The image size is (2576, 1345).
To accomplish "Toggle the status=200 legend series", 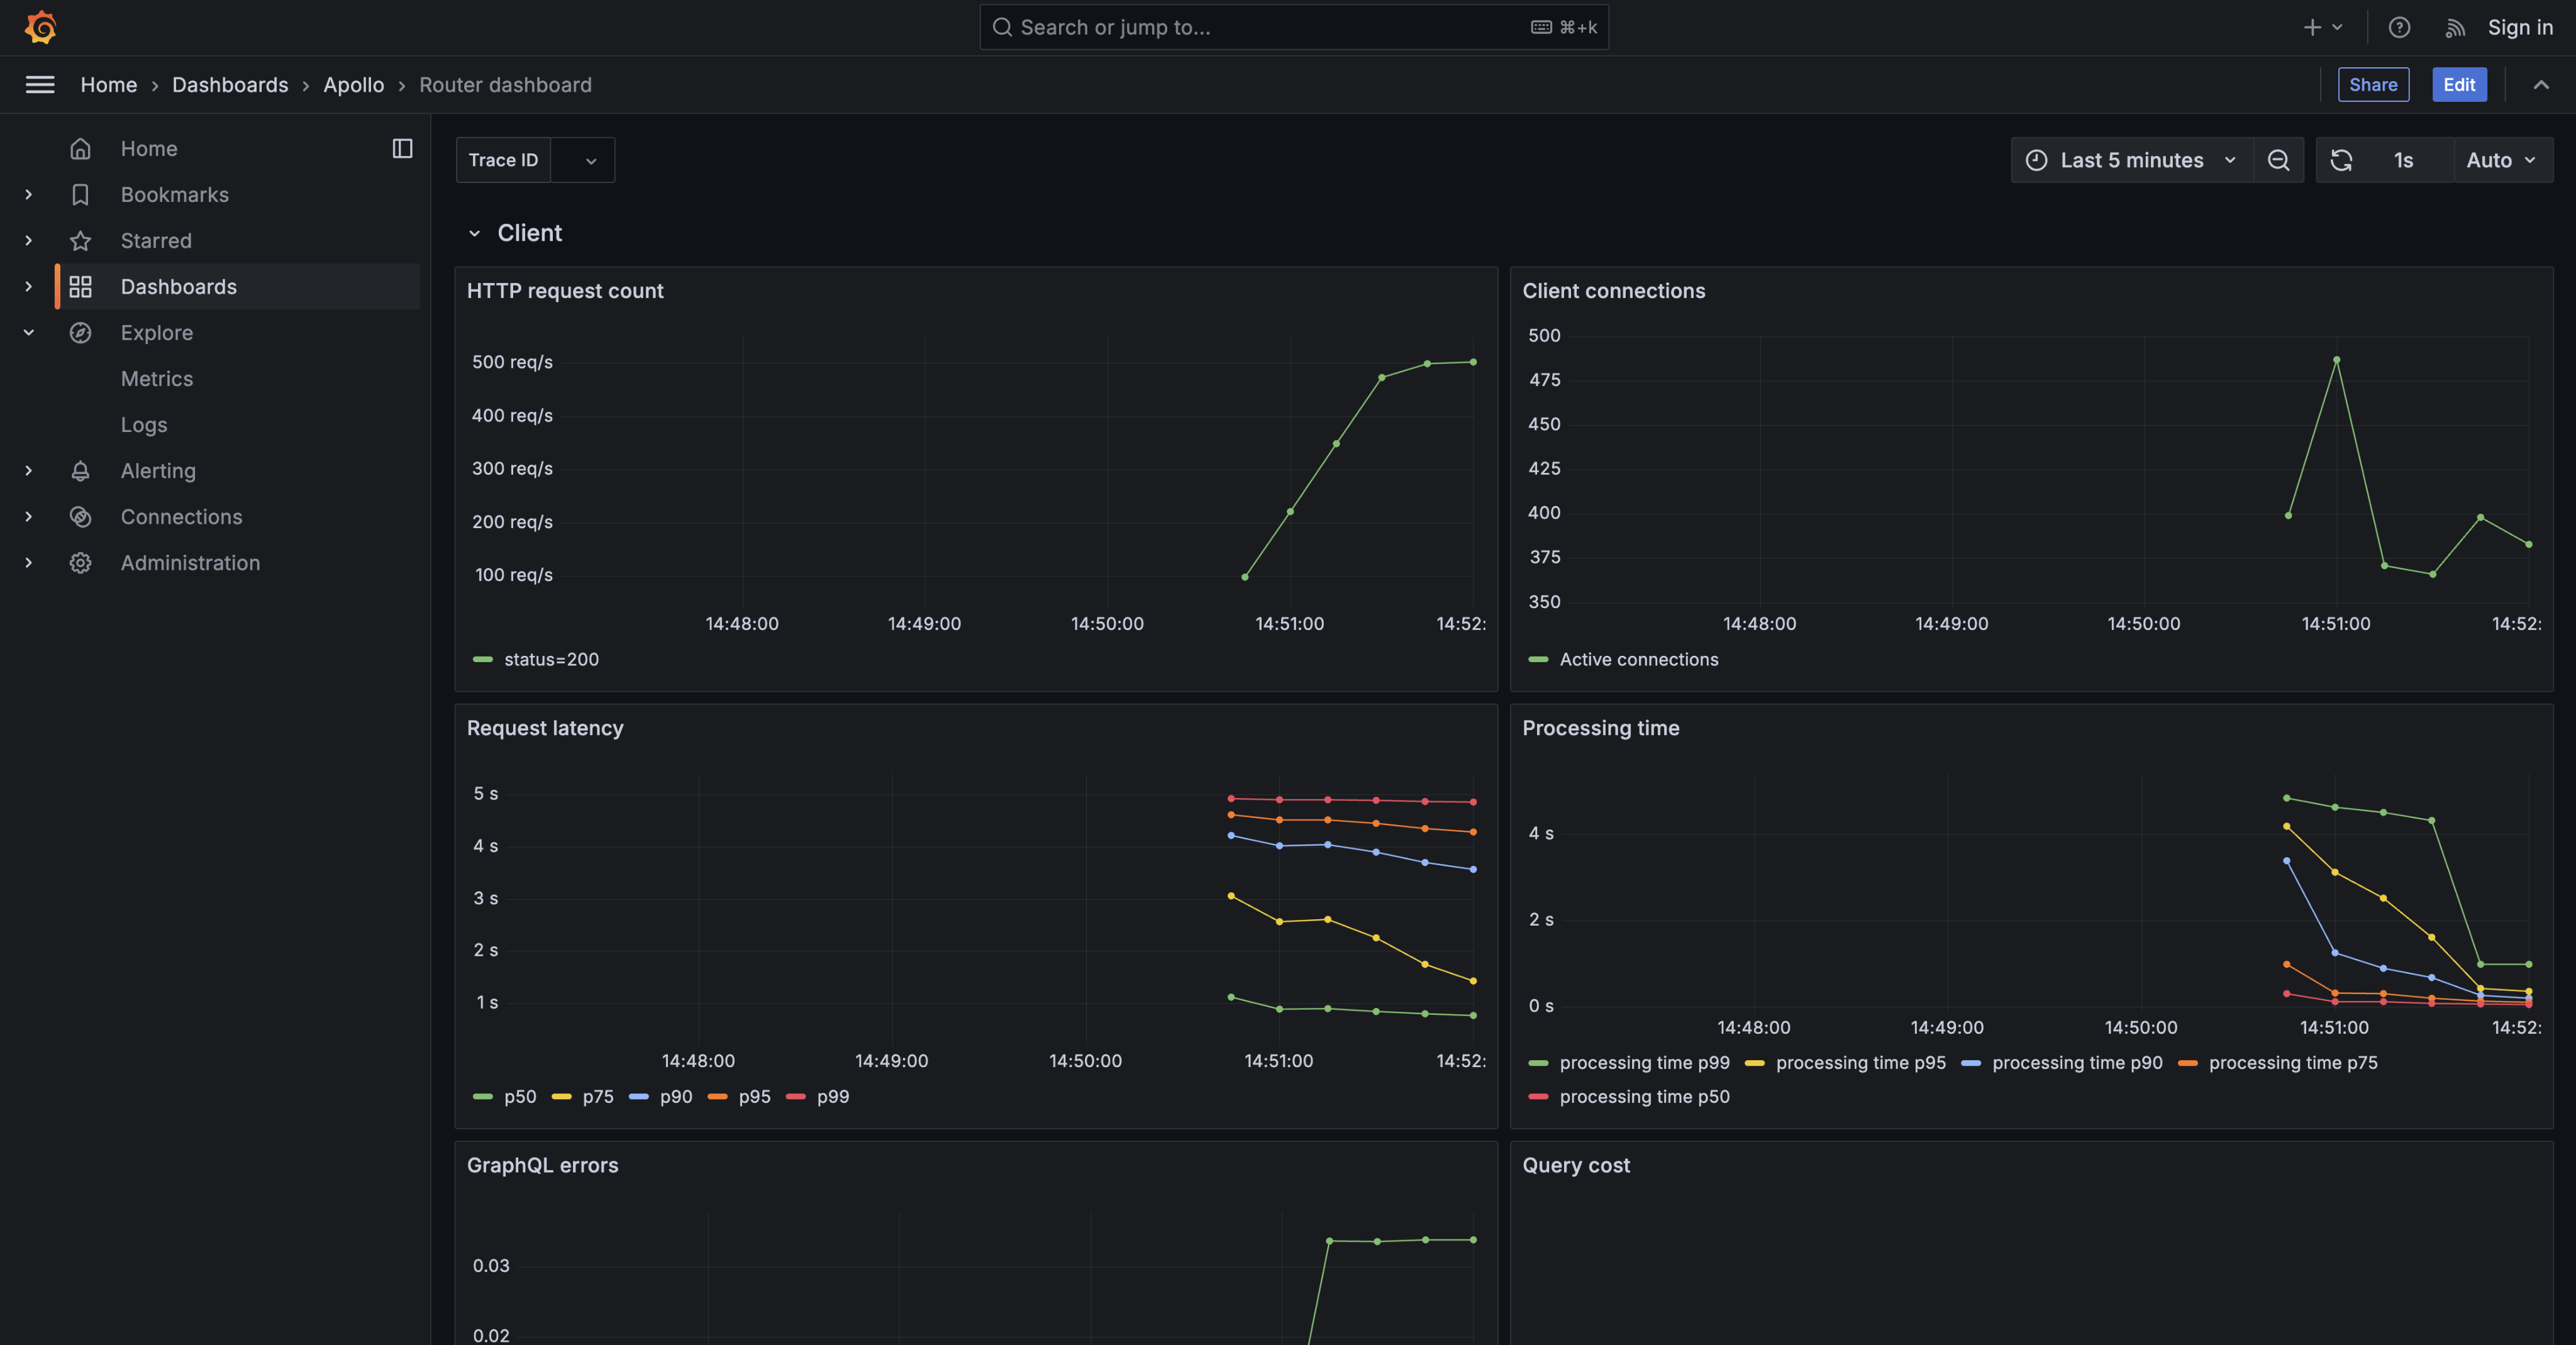I will pos(550,659).
